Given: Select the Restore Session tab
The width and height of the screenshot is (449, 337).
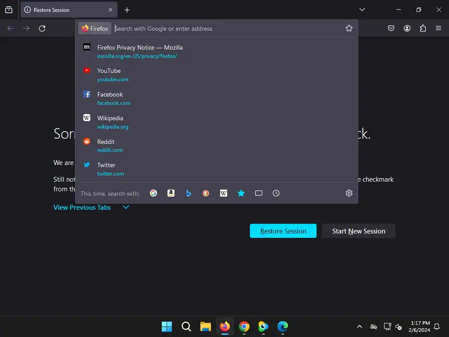Looking at the screenshot, I should 69,10.
